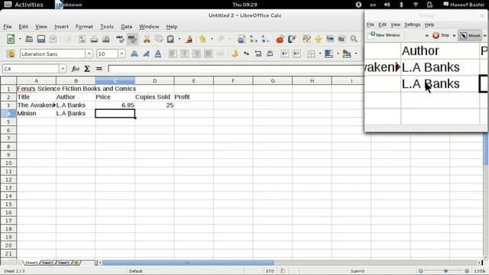Open Undo history dropdown arrow
The height and width of the screenshot is (275, 489).
click(212, 39)
